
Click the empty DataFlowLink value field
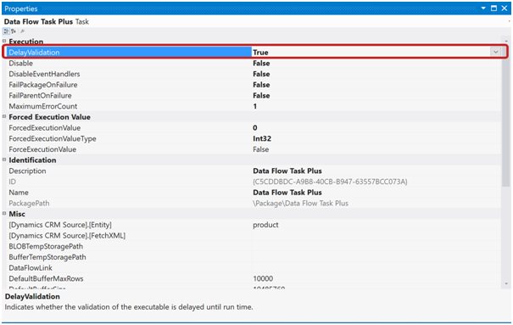[376, 268]
